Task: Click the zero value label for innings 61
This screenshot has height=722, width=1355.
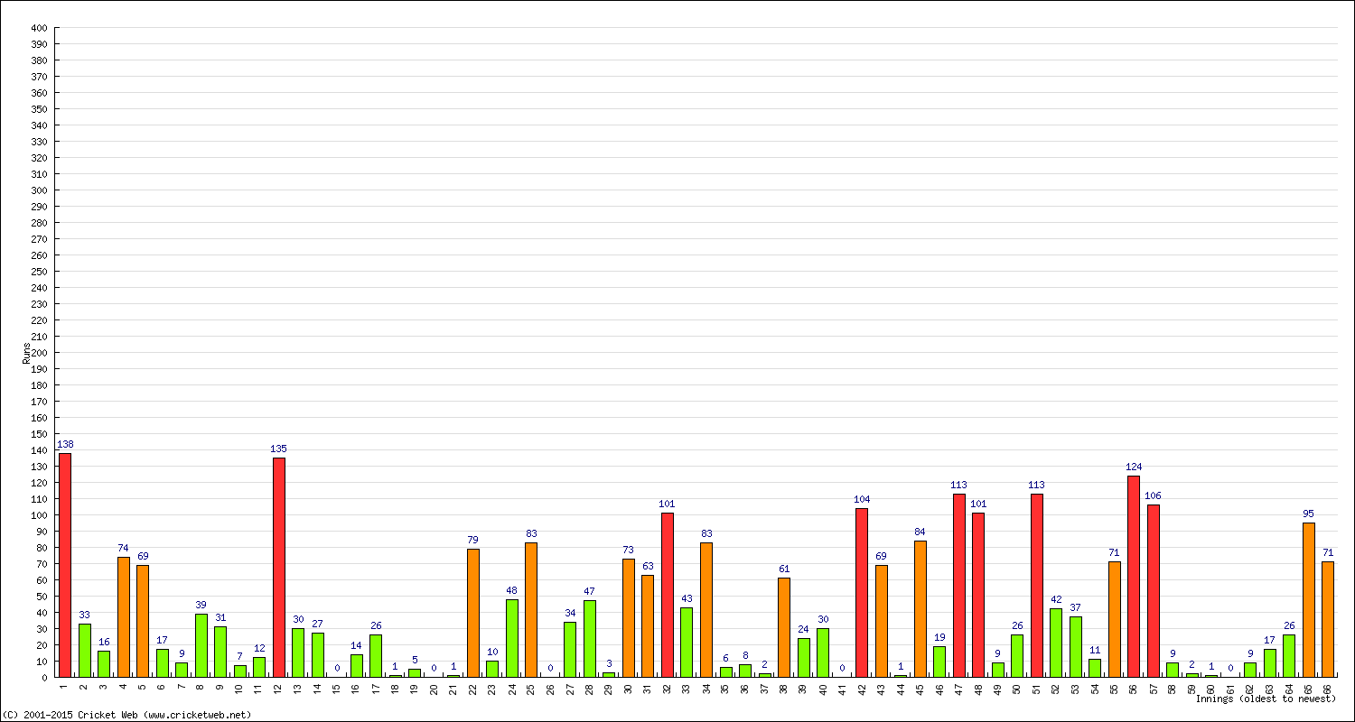Action: (x=1231, y=669)
